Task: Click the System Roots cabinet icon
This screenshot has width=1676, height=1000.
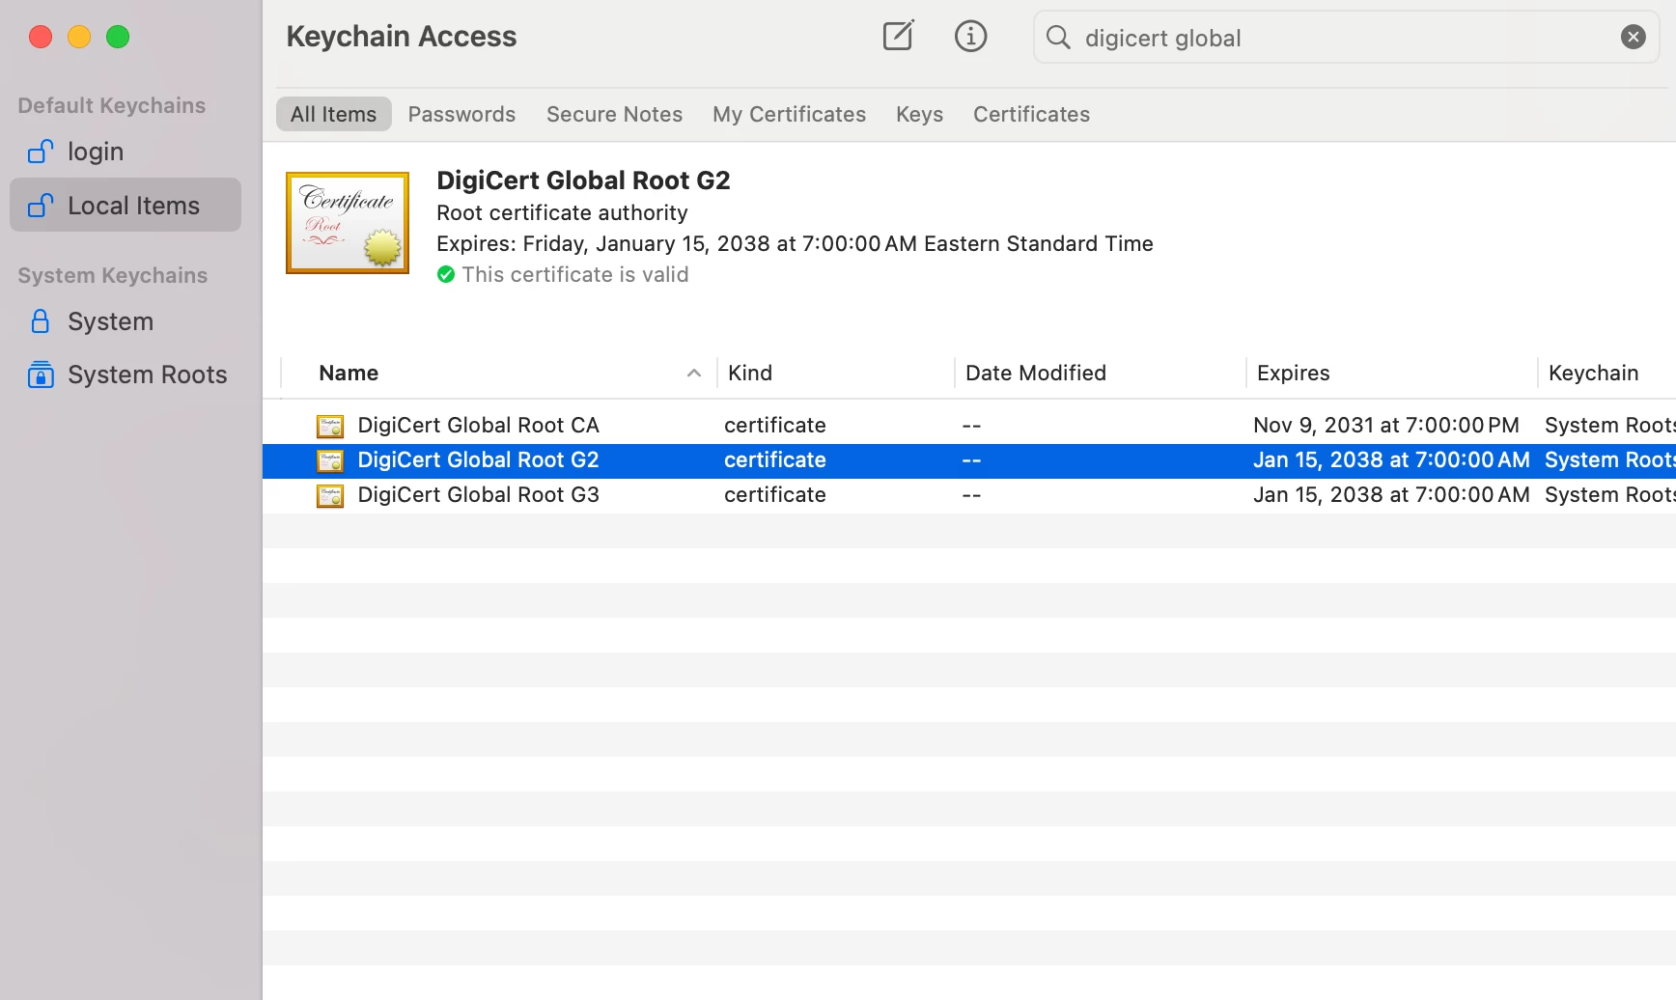Action: coord(41,375)
